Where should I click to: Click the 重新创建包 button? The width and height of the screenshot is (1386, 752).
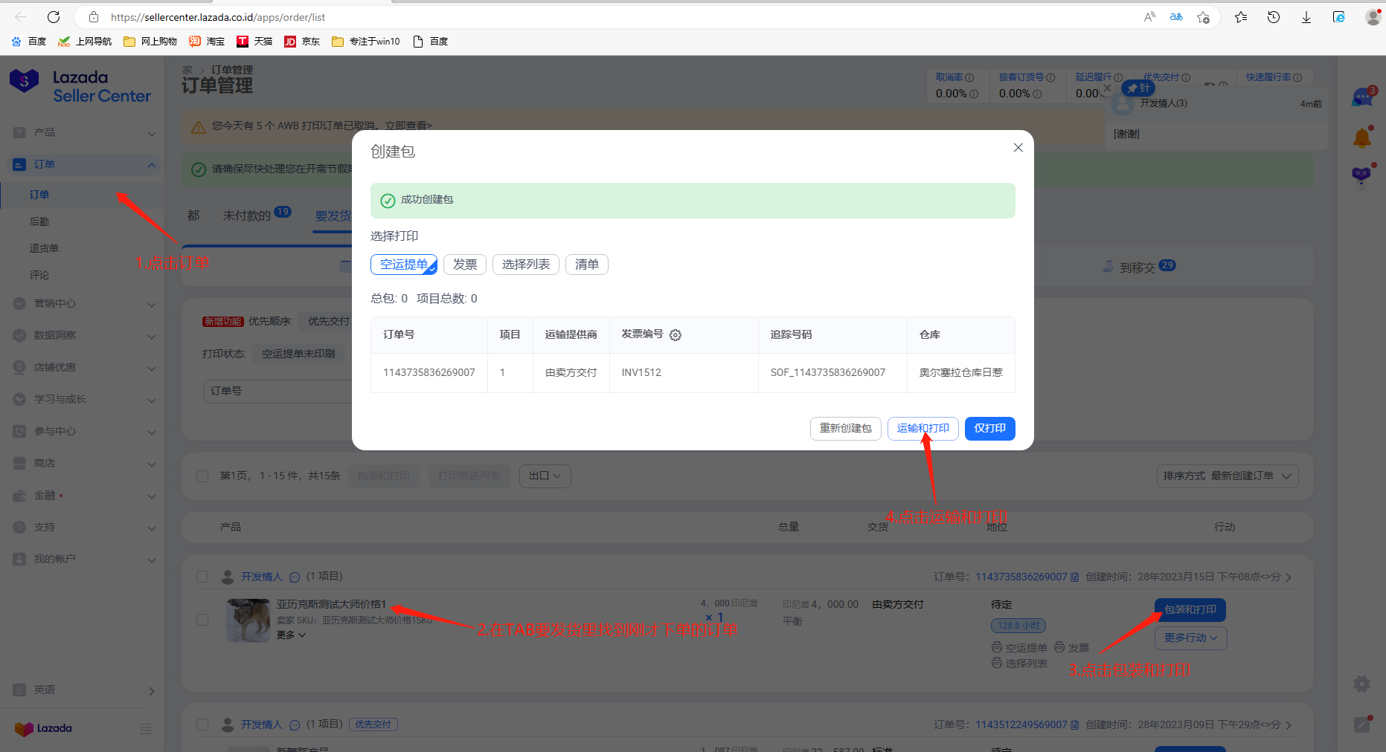845,429
